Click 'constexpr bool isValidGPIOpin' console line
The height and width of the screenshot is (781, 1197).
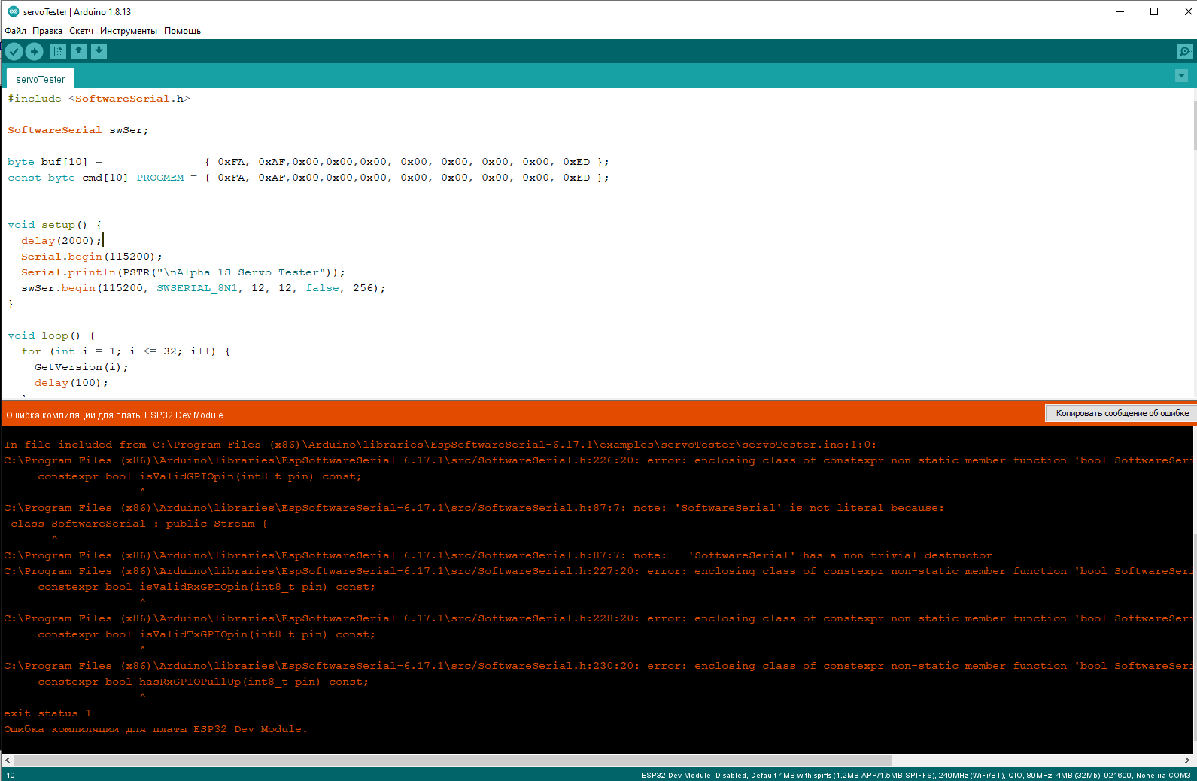199,476
